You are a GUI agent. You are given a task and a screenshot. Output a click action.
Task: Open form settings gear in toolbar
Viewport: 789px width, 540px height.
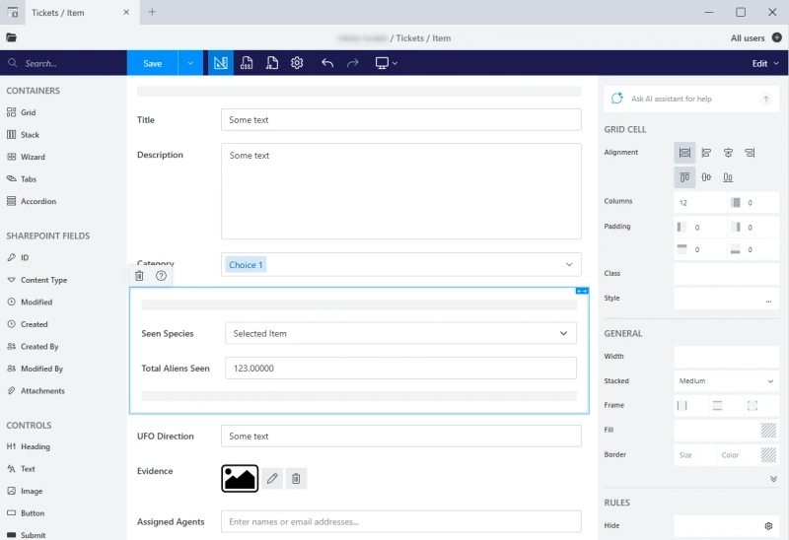(x=297, y=63)
